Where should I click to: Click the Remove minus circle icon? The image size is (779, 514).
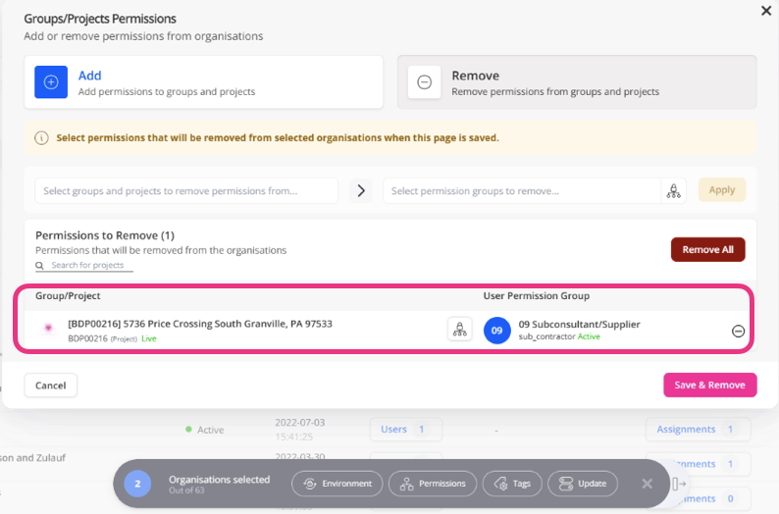[424, 82]
